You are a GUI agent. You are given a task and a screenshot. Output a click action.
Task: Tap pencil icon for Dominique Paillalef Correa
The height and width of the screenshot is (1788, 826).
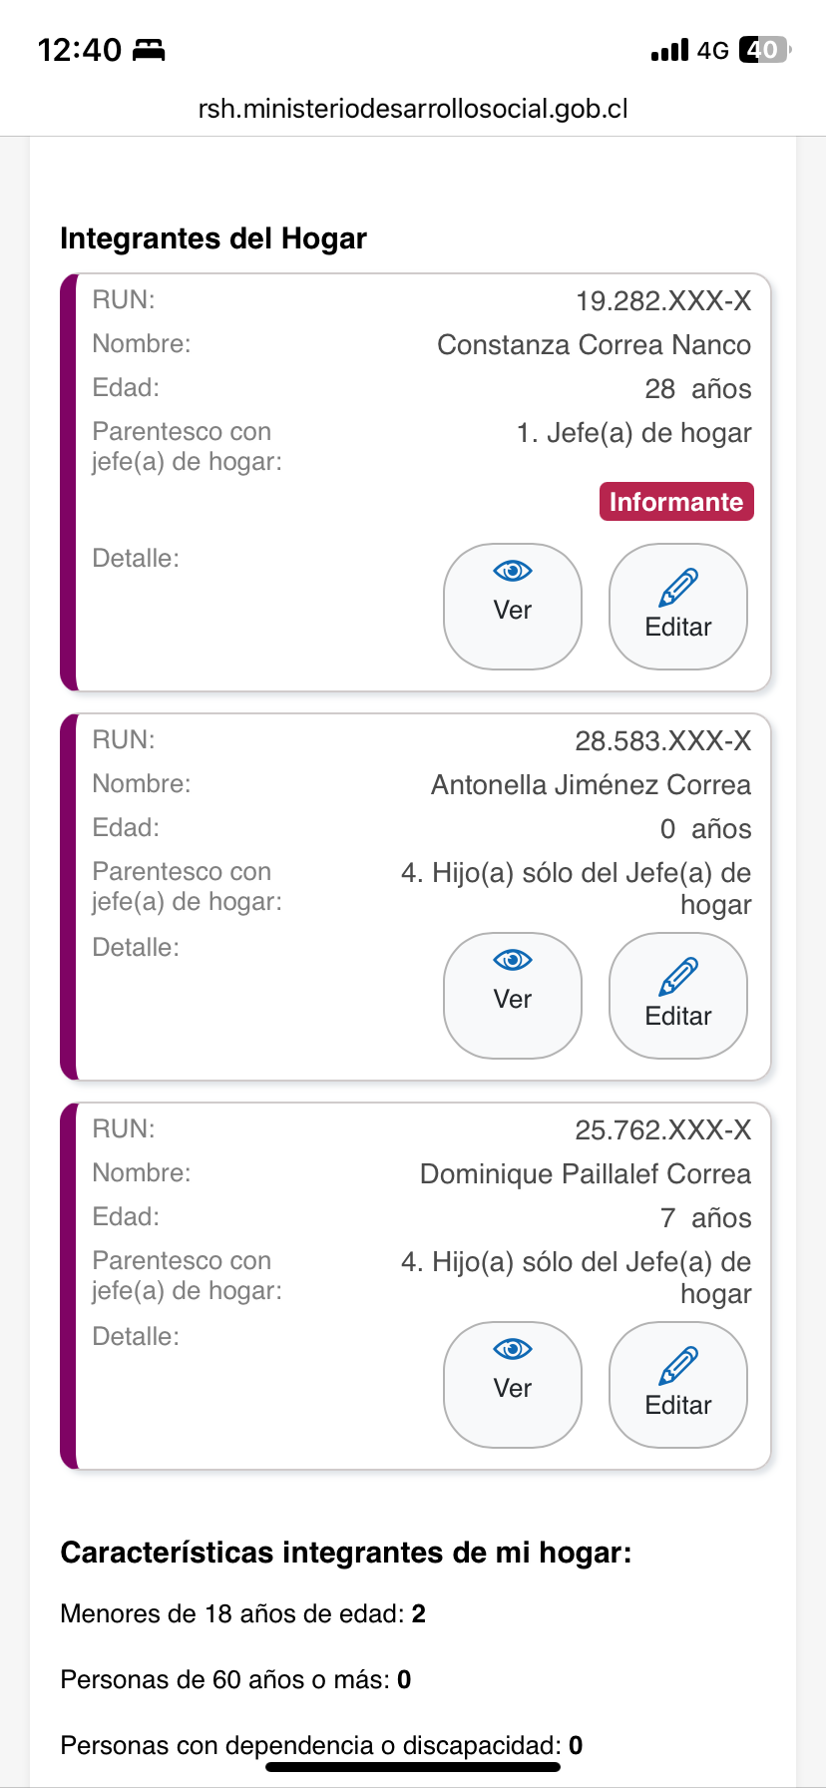678,1366
